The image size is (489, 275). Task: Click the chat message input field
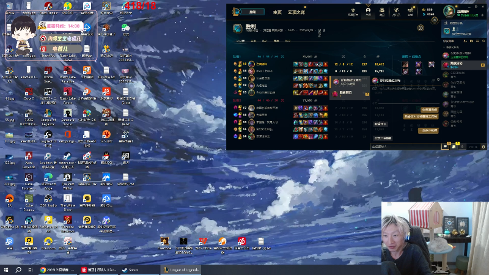405,147
